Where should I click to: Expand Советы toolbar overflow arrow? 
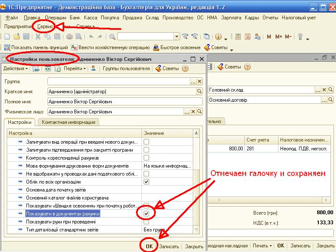click(x=232, y=50)
